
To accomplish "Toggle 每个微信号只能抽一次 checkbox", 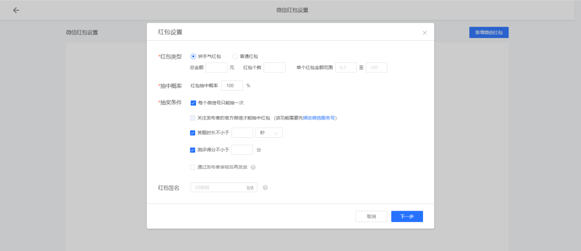I will (x=193, y=103).
